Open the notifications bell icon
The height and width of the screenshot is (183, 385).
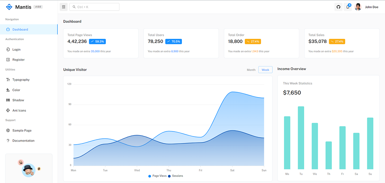click(x=348, y=7)
